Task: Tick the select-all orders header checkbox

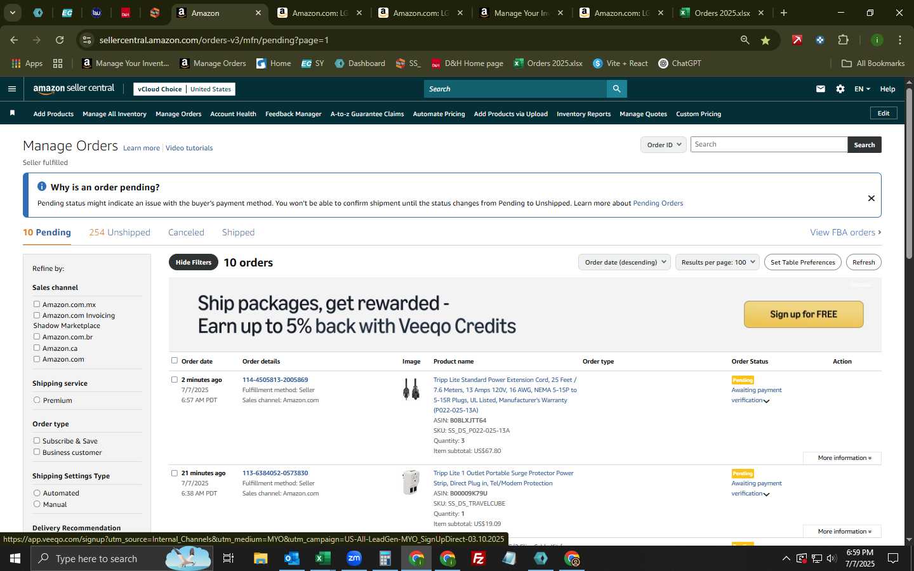Action: tap(175, 360)
